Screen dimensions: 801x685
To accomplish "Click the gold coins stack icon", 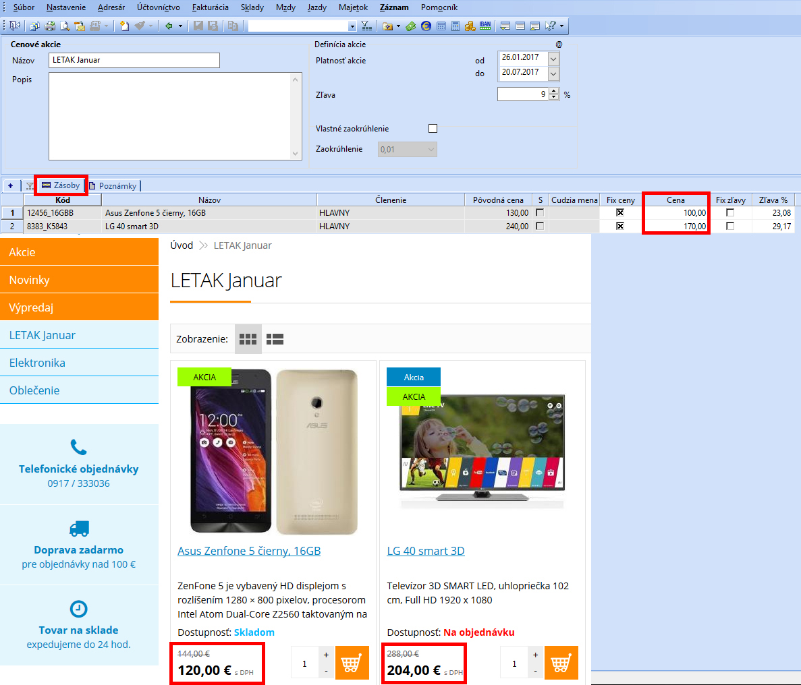I will click(470, 26).
